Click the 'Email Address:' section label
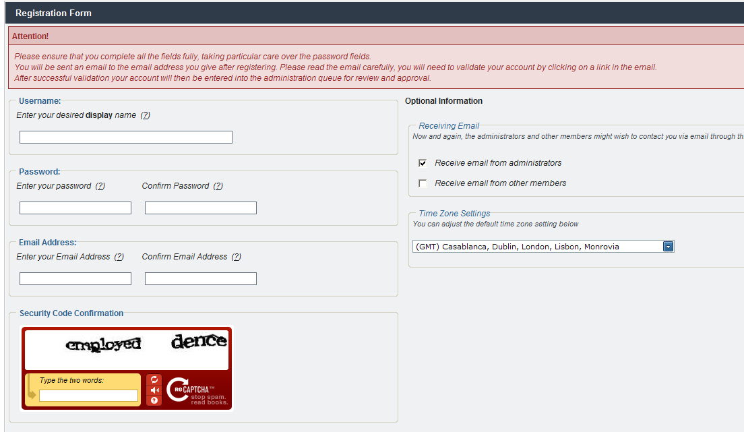 point(47,243)
